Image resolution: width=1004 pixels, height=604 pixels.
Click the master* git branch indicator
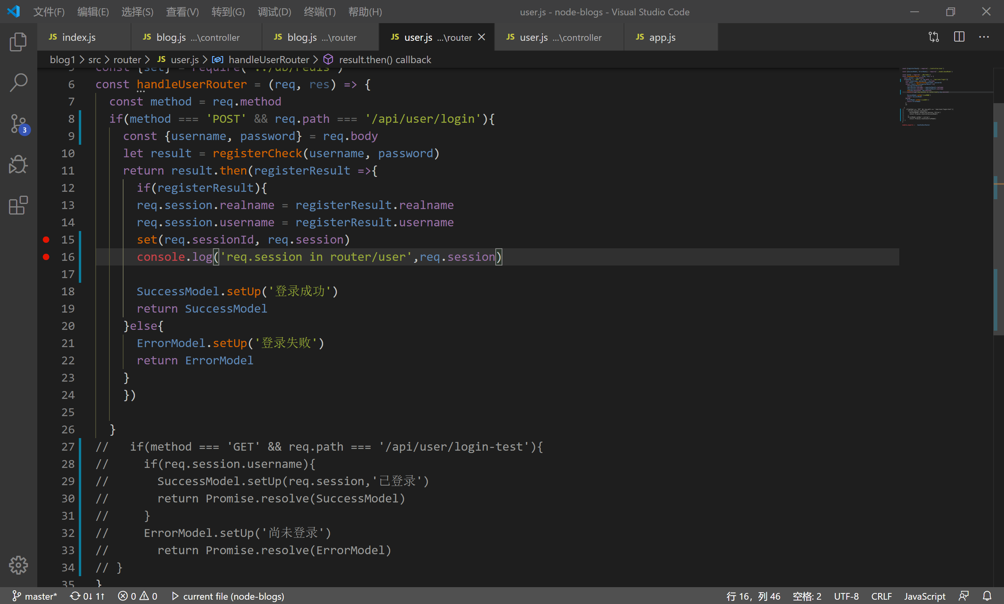[35, 596]
